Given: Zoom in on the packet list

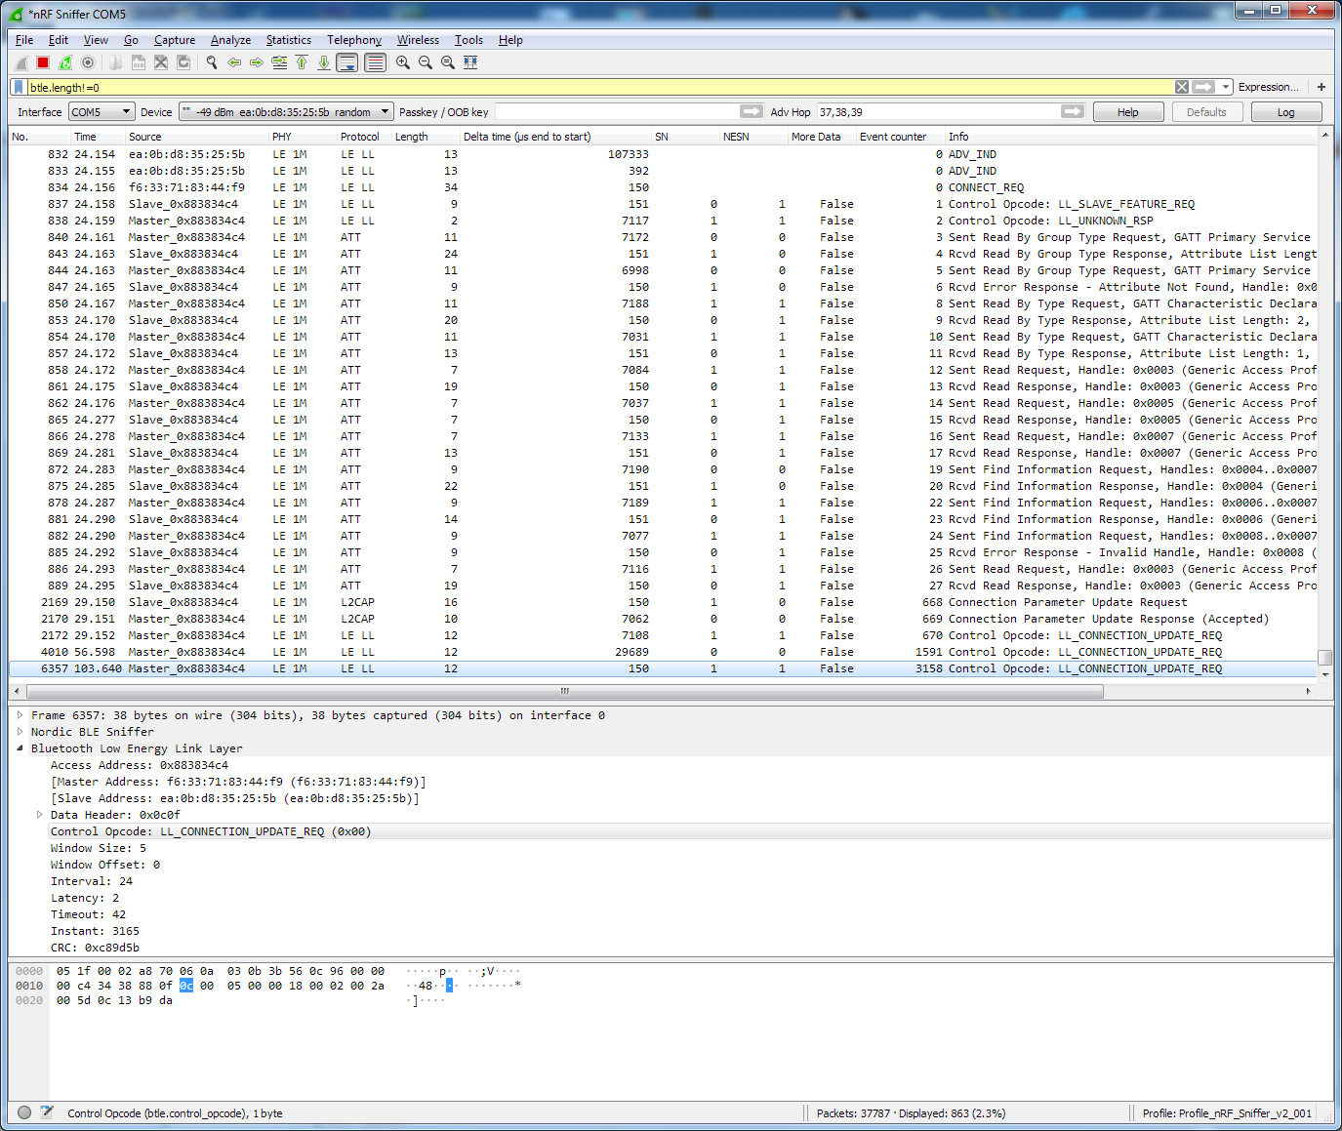Looking at the screenshot, I should click(x=402, y=62).
